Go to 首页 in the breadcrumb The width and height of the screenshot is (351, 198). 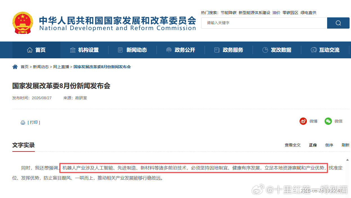(x=24, y=67)
